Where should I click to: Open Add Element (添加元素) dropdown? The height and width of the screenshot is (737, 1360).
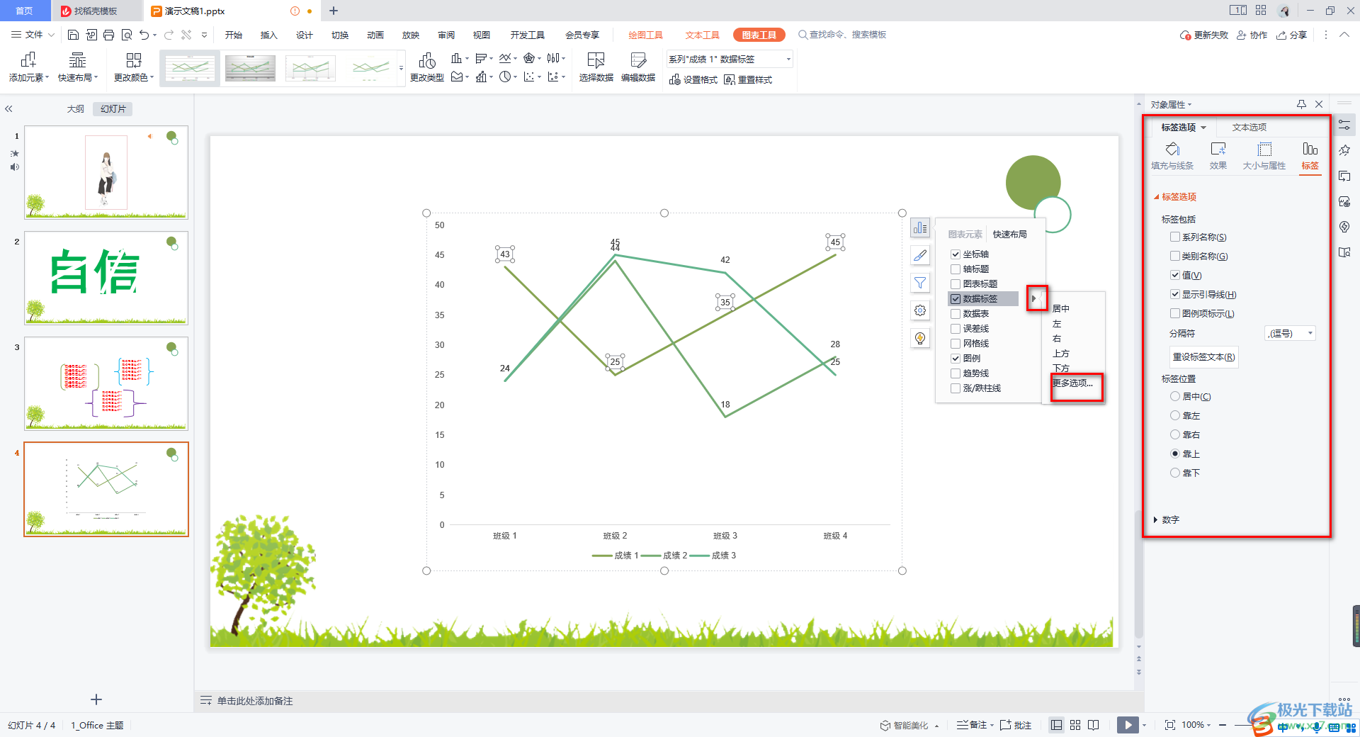28,68
